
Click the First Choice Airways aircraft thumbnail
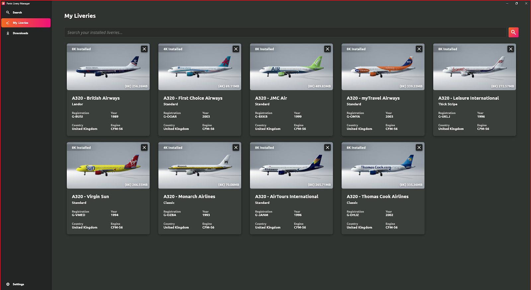[x=200, y=67]
